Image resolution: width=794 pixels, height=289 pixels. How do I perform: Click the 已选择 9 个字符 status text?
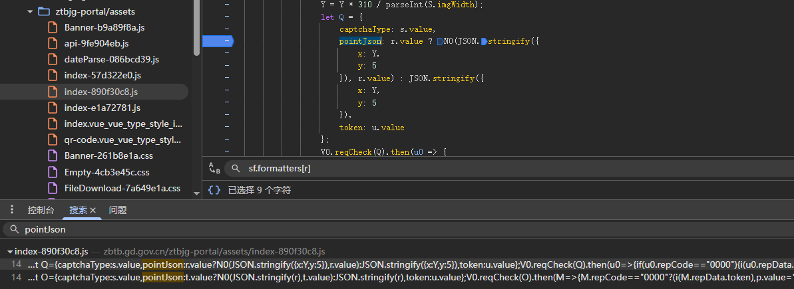coord(260,190)
